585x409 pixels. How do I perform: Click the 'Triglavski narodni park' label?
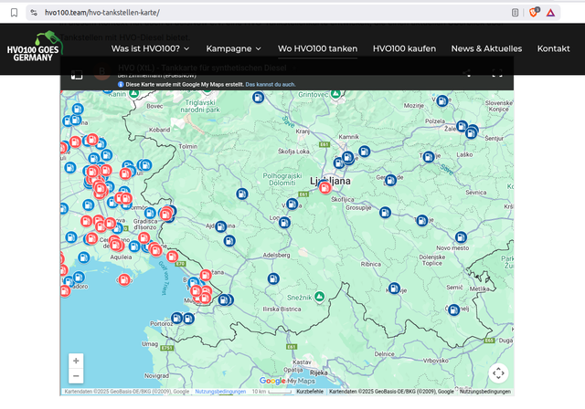coord(200,106)
